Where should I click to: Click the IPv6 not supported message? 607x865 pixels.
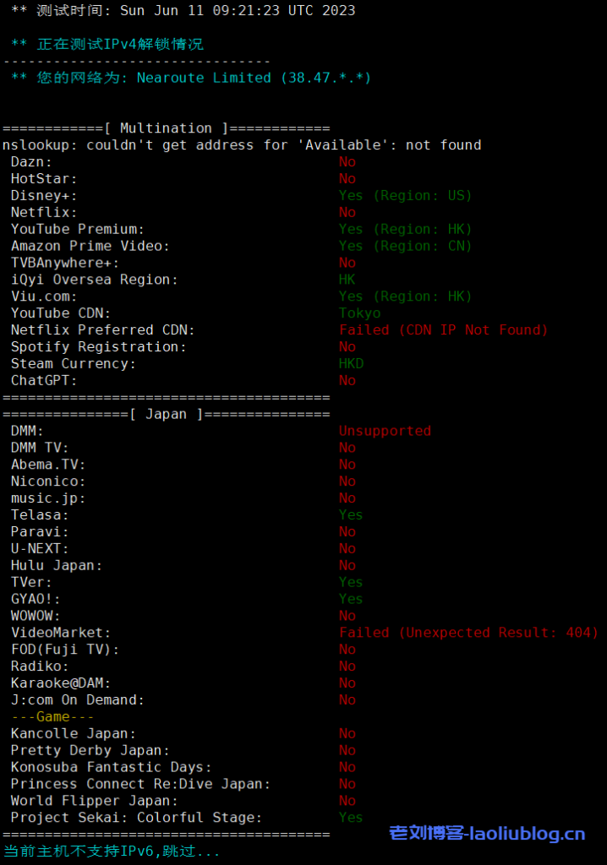coord(112,851)
